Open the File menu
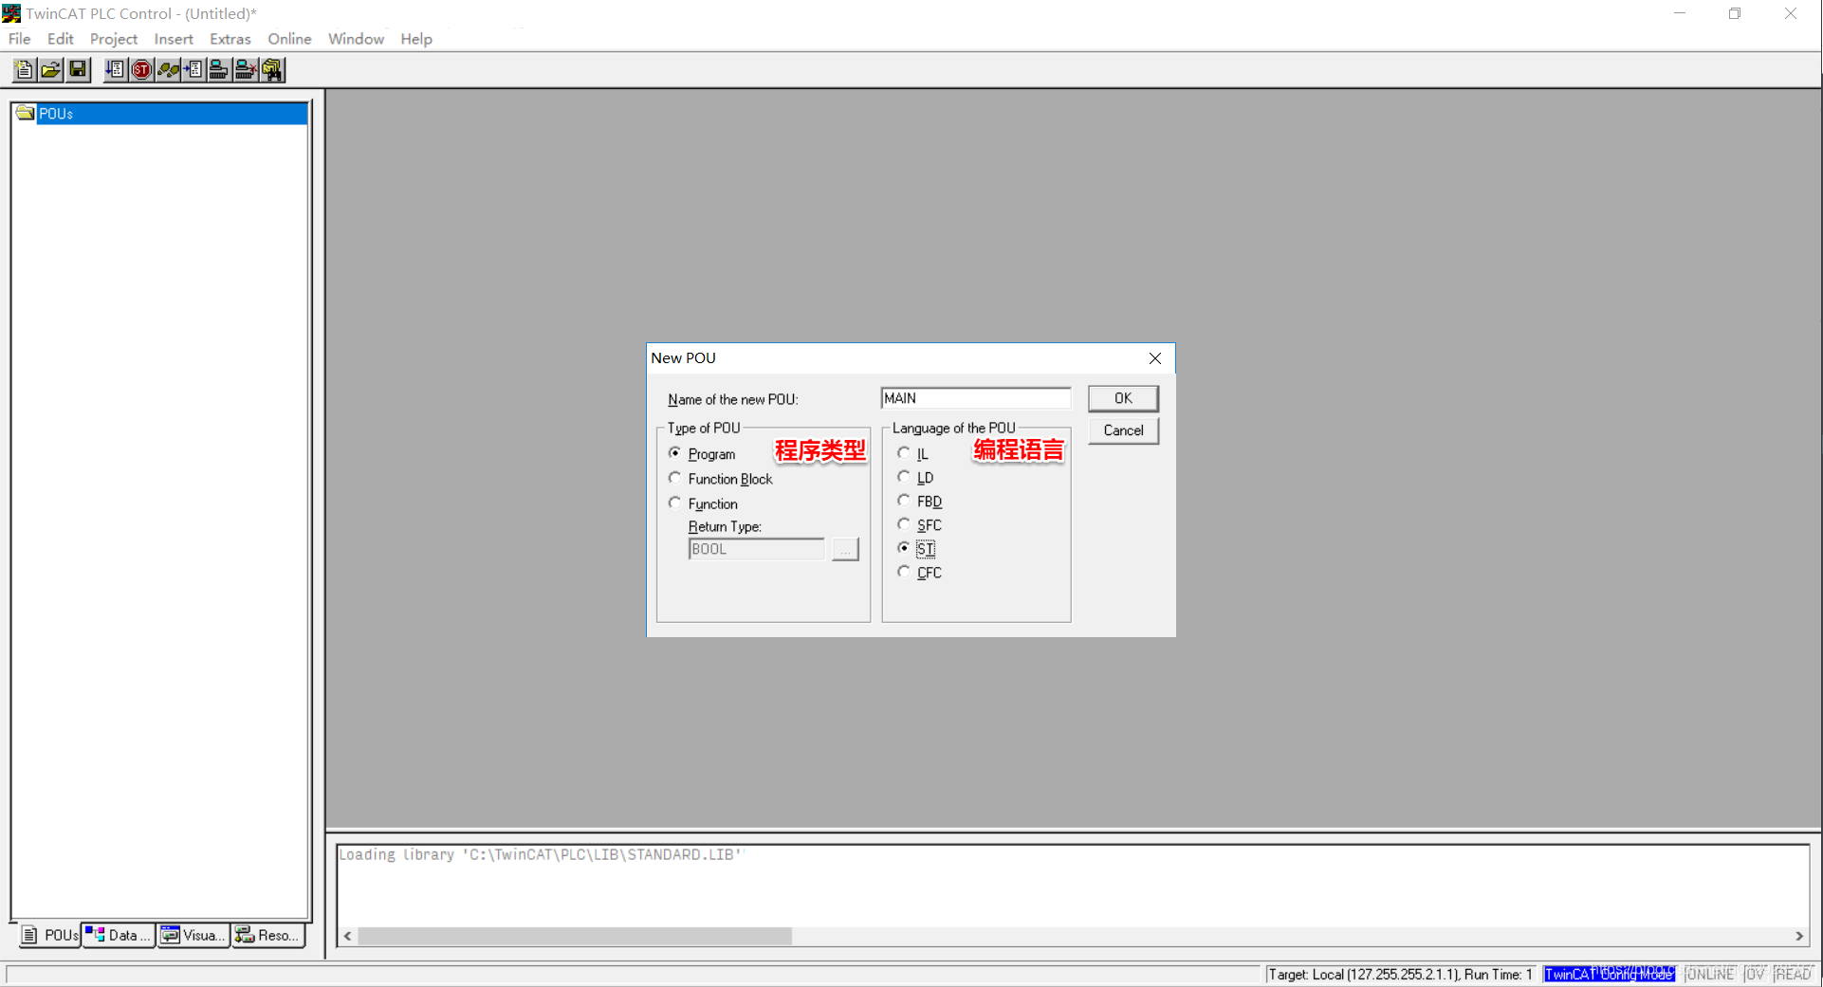The image size is (1823, 987). 19,39
